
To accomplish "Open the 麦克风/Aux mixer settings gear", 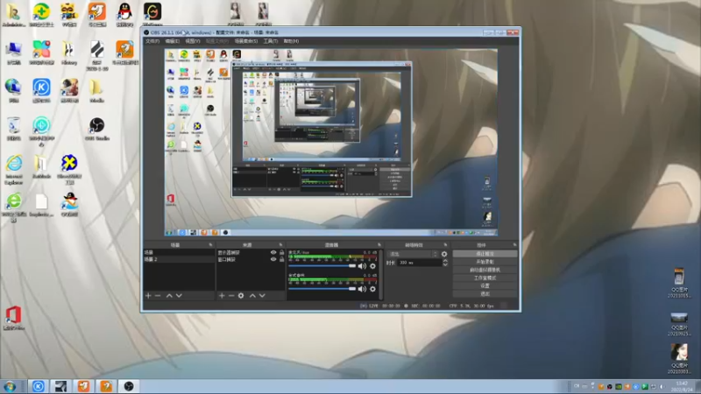I will pyautogui.click(x=372, y=266).
